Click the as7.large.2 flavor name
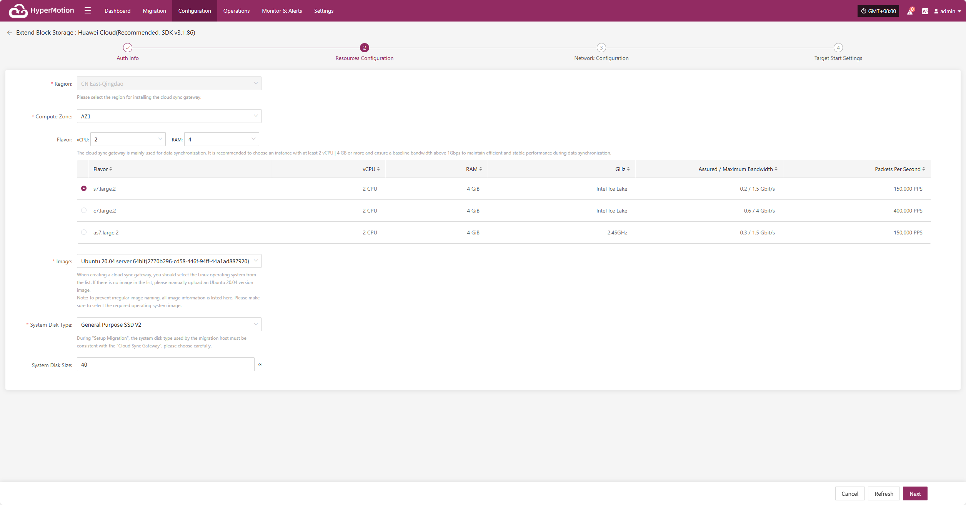This screenshot has height=505, width=966. click(x=106, y=233)
